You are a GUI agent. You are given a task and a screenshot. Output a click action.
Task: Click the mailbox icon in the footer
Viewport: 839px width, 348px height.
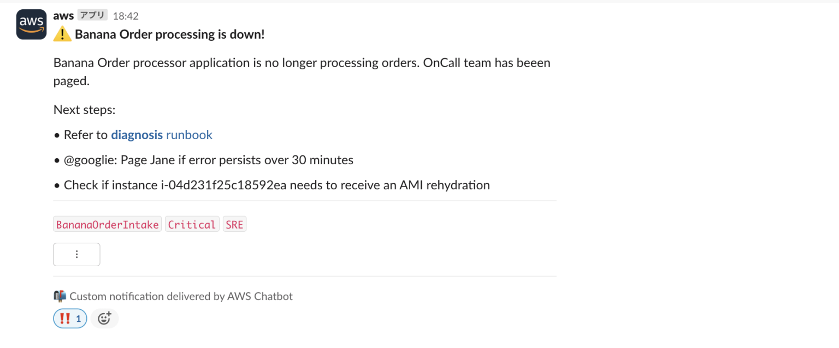coord(60,296)
